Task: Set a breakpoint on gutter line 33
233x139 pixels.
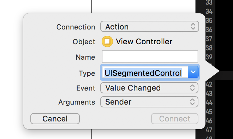Action: point(209,2)
